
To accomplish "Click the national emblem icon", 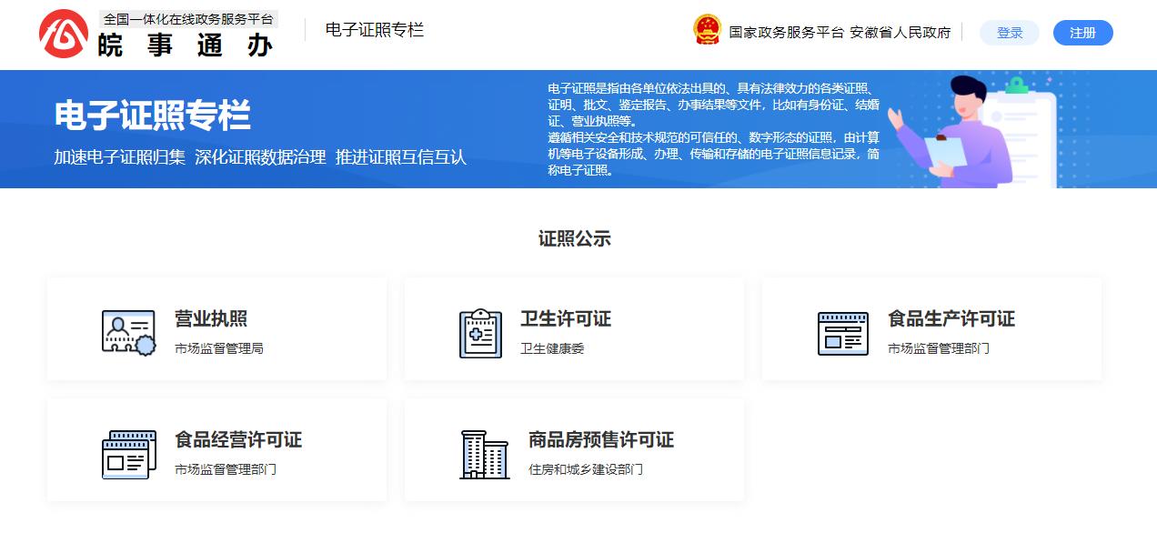I will point(706,30).
